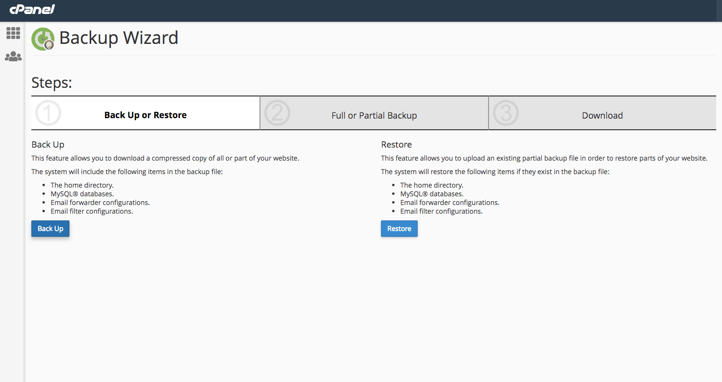The height and width of the screenshot is (382, 722).
Task: Select the Back Up or Restore step
Action: pos(146,113)
